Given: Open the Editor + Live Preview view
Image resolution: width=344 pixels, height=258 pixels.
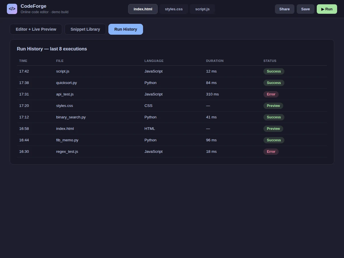Looking at the screenshot, I should coord(36,29).
